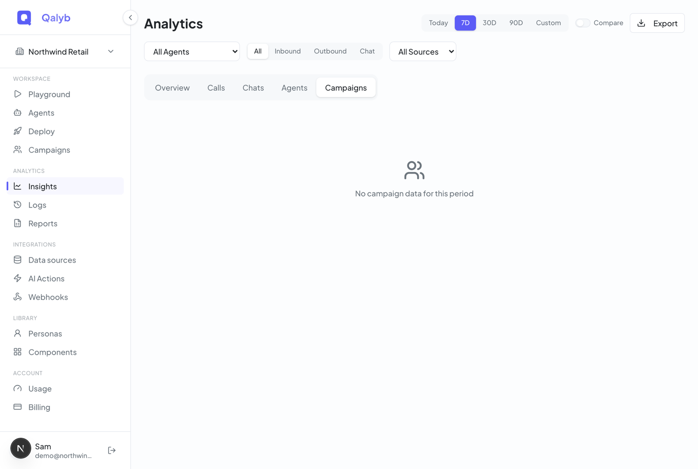Screen dimensions: 698x469
Task: Switch to the Overview tab
Action: coord(172,88)
